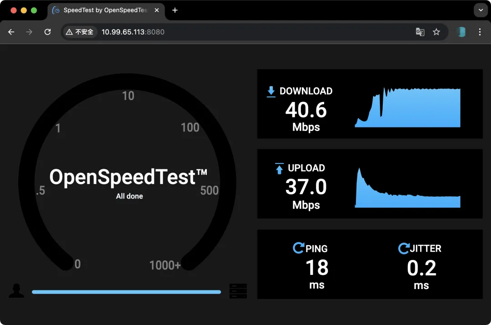Click the 500 gauge mark
Image resolution: width=491 pixels, height=325 pixels.
click(209, 191)
